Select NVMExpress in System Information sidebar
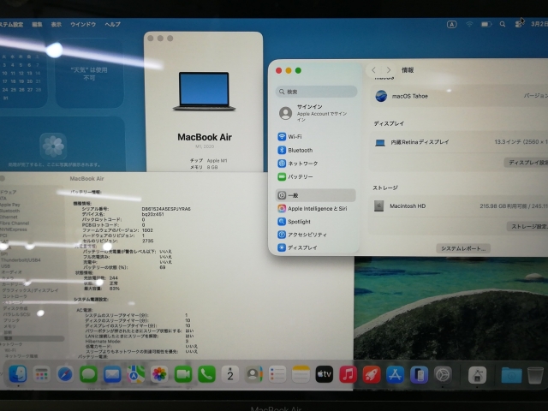 pos(14,229)
